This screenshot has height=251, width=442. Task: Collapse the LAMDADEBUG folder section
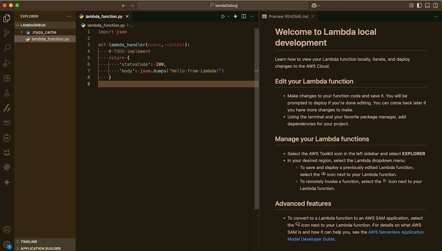click(45, 25)
